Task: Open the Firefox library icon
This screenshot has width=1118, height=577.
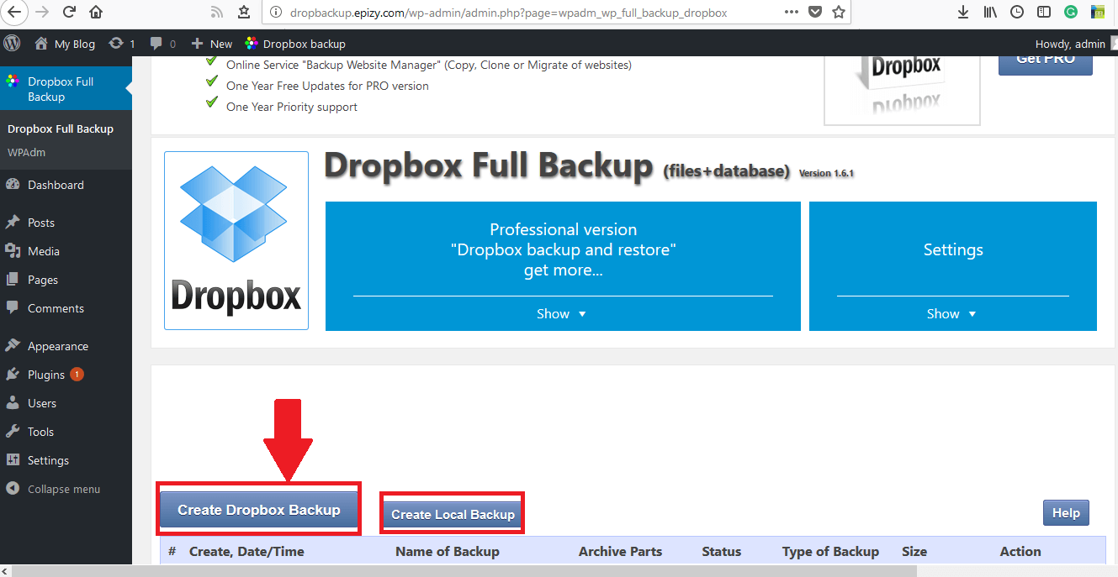Action: (990, 12)
